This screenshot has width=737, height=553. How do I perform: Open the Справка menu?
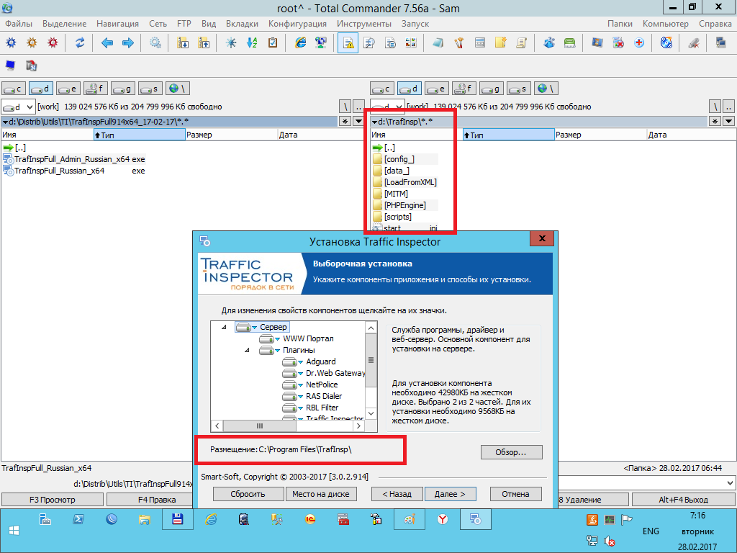tap(715, 24)
